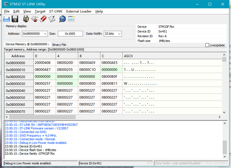Screen dimensions: 231x168
Task: Open the Edit menu
Action: pyautogui.click(x=16, y=11)
